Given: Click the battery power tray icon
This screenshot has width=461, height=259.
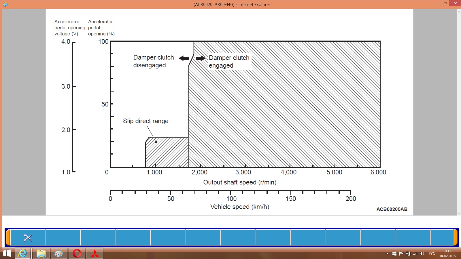Looking at the screenshot, I should [x=408, y=254].
